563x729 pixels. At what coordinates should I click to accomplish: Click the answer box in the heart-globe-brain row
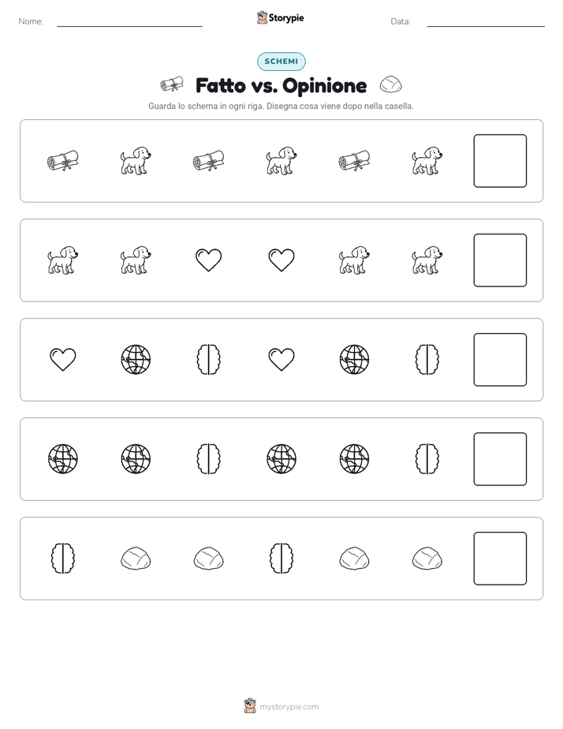500,360
